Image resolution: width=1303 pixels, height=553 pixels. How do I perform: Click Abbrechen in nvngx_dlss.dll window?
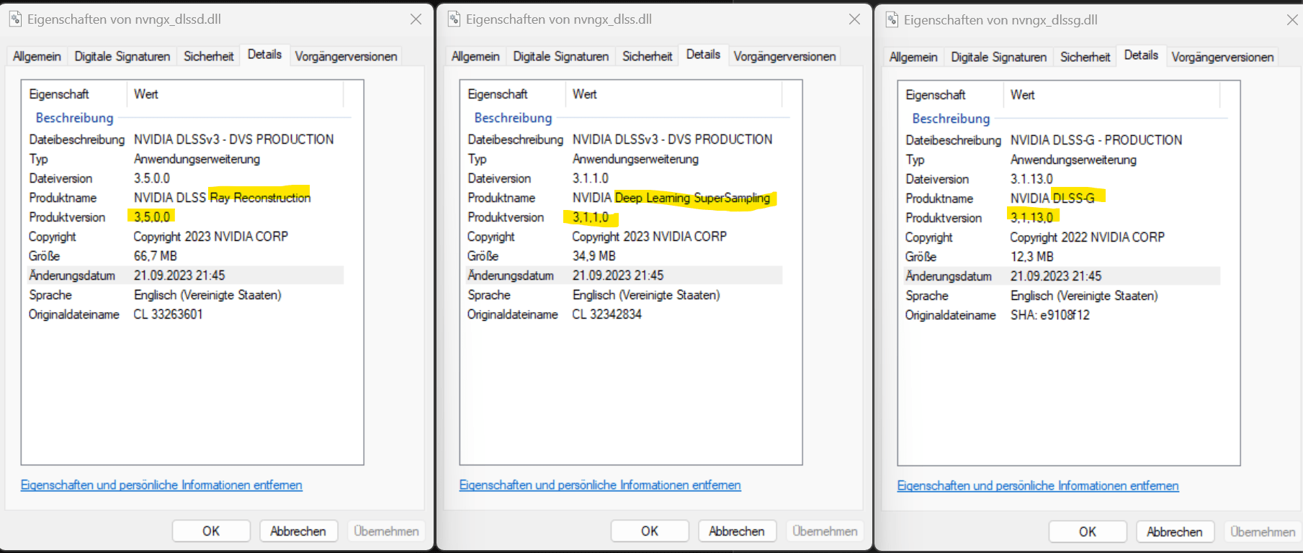click(x=737, y=531)
